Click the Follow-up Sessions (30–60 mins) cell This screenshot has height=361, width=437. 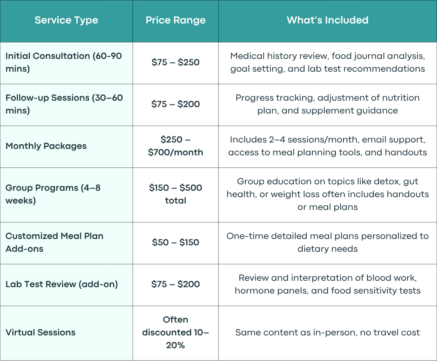[66, 104]
